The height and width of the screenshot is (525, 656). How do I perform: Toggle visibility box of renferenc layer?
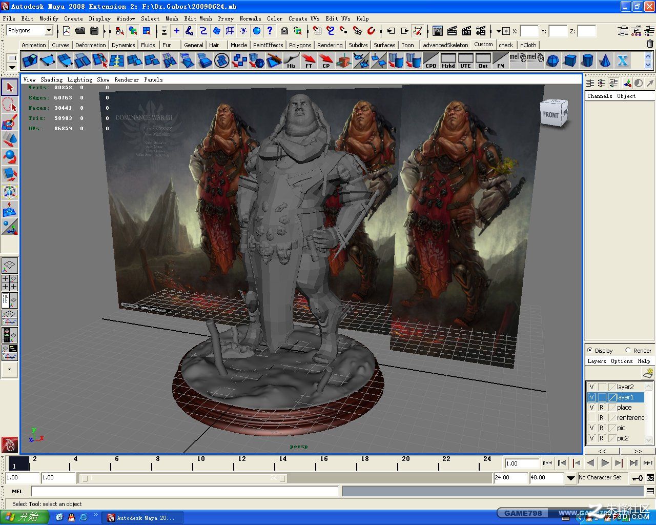point(592,418)
